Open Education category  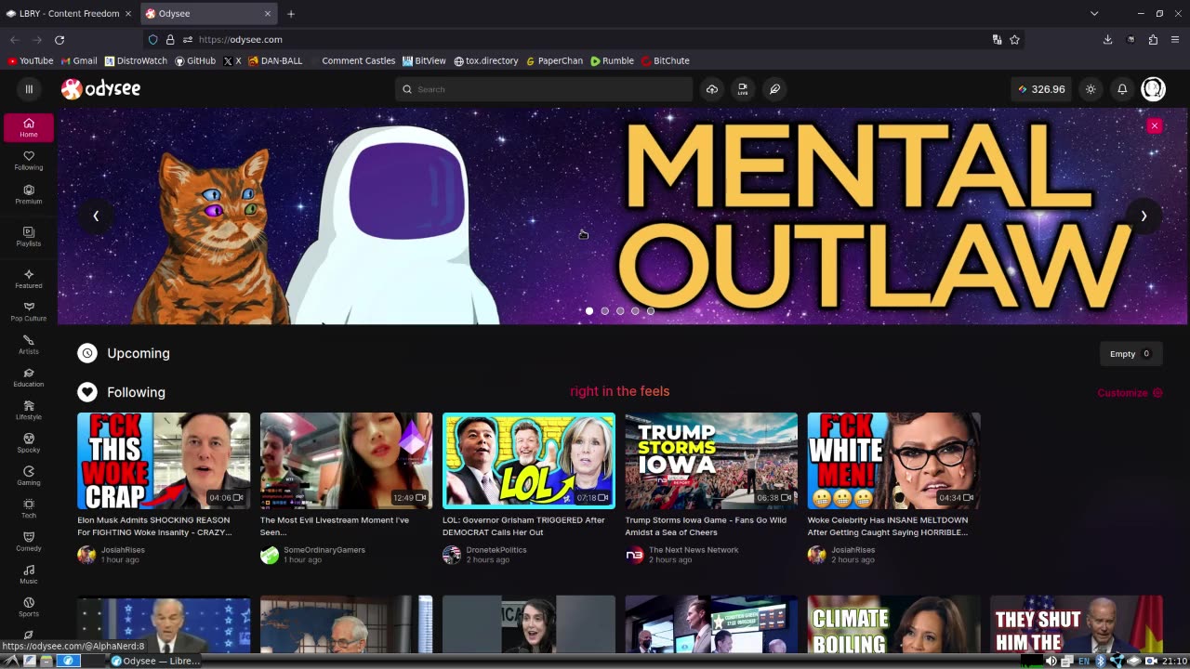[29, 377]
